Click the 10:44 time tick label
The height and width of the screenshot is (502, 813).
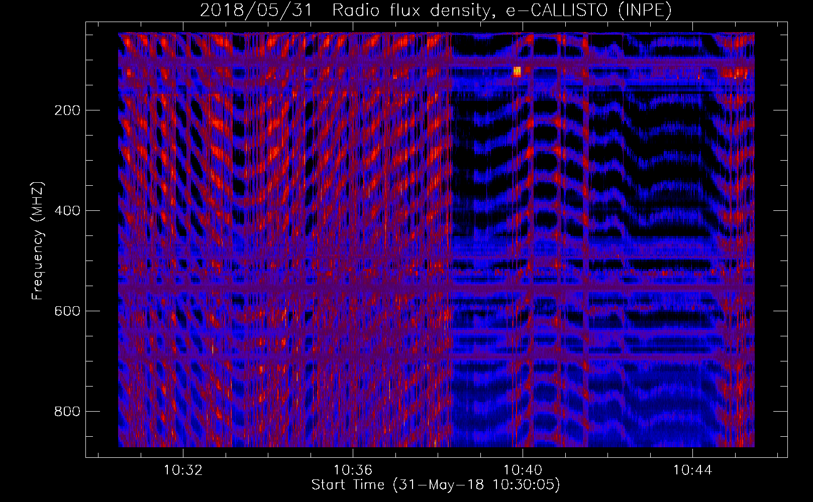[x=693, y=470]
